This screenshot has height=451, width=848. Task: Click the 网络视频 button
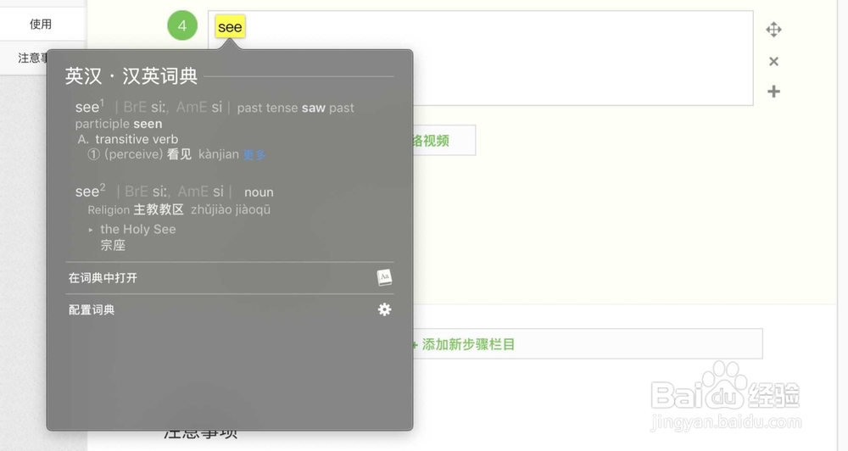[x=444, y=141]
